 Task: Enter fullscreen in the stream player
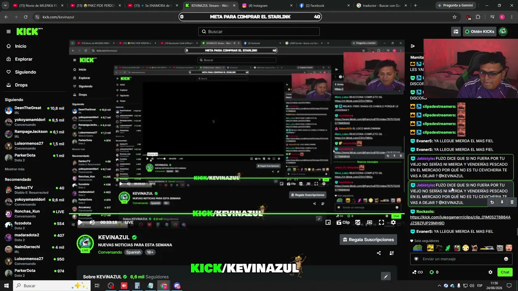click(x=381, y=222)
